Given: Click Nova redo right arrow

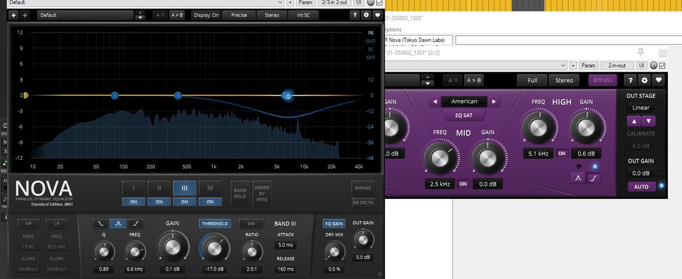Looking at the screenshot, I should click(x=25, y=15).
